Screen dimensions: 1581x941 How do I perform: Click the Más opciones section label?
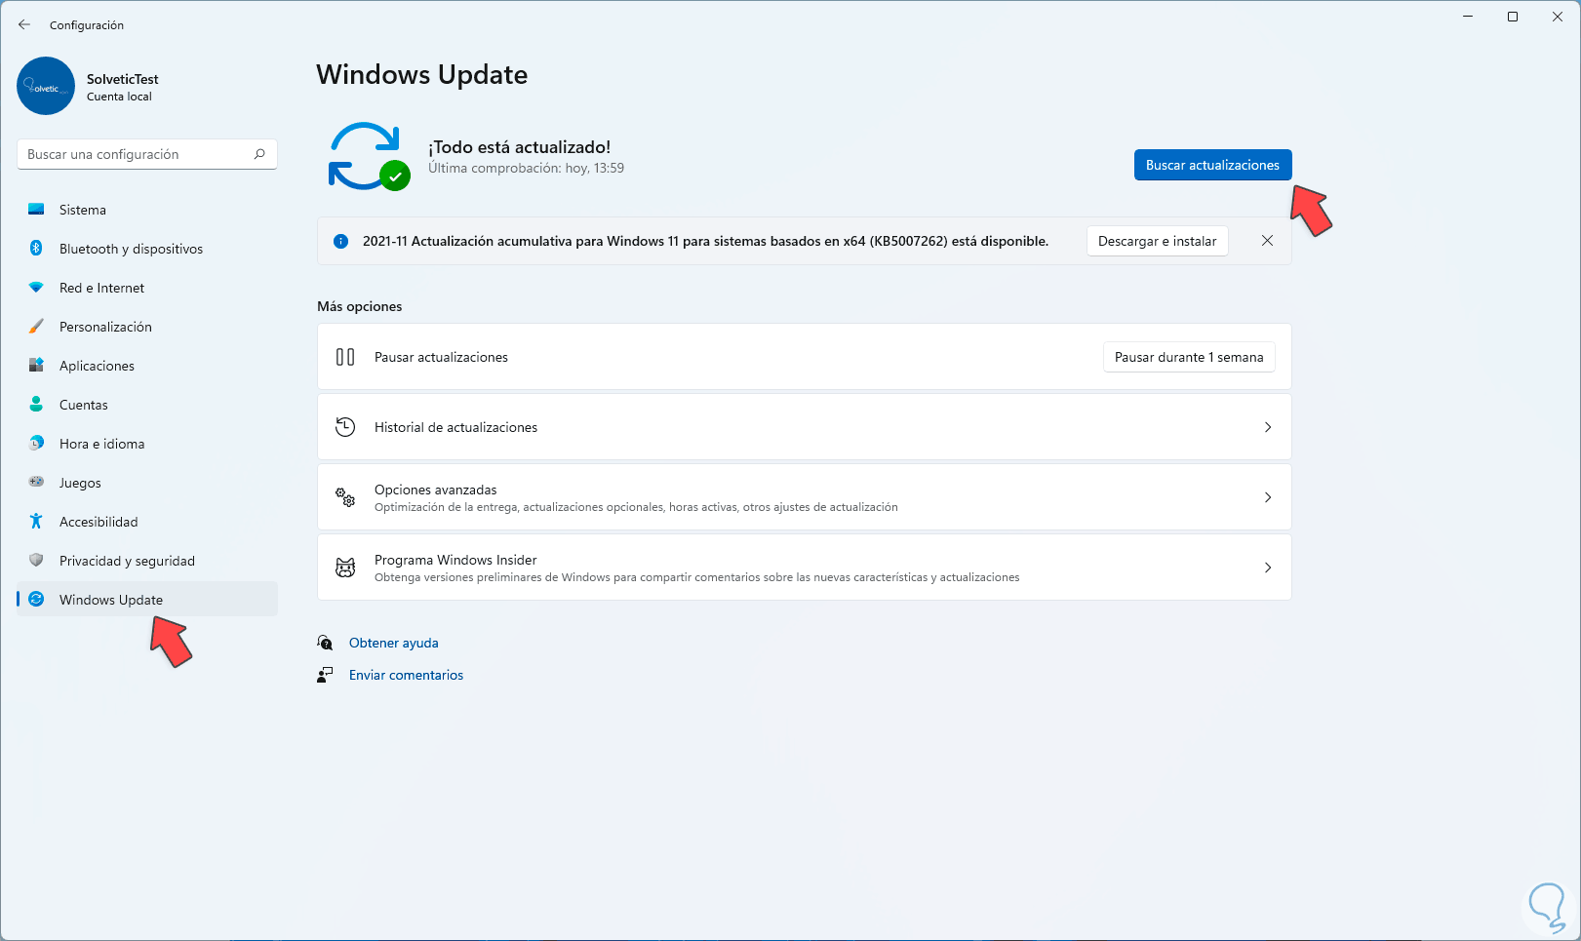click(360, 306)
